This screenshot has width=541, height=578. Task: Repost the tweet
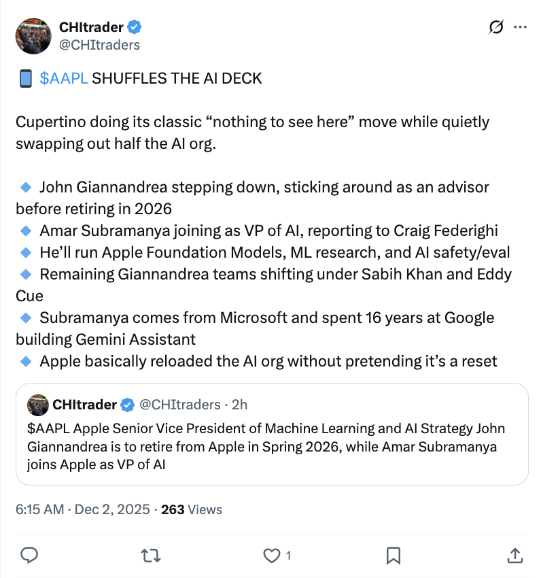[x=150, y=556]
